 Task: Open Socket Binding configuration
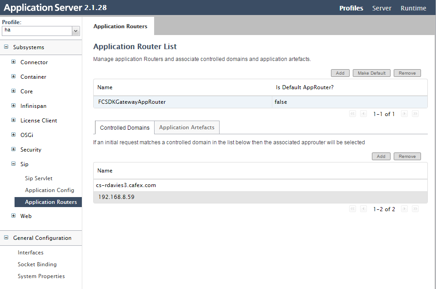[x=37, y=264]
